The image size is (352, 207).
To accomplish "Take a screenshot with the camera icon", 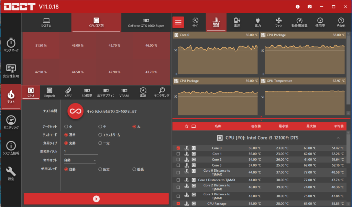I will [310, 7].
